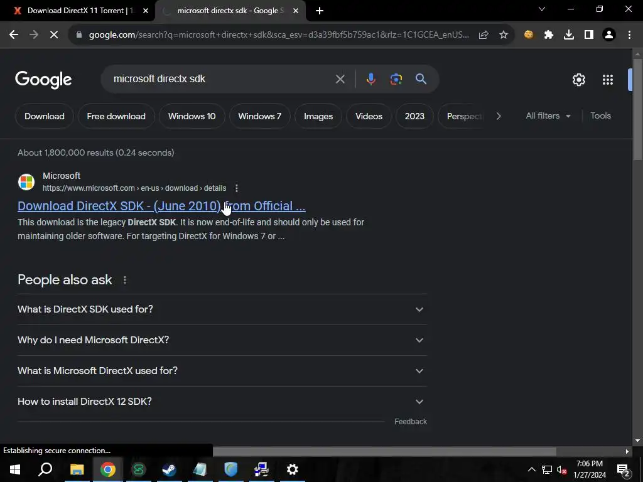Viewport: 643px width, 482px height.
Task: Open the tab search dropdown arrow
Action: click(542, 9)
